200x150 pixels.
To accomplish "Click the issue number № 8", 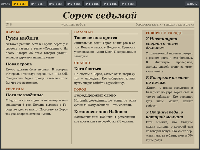I will click(x=9, y=24).
